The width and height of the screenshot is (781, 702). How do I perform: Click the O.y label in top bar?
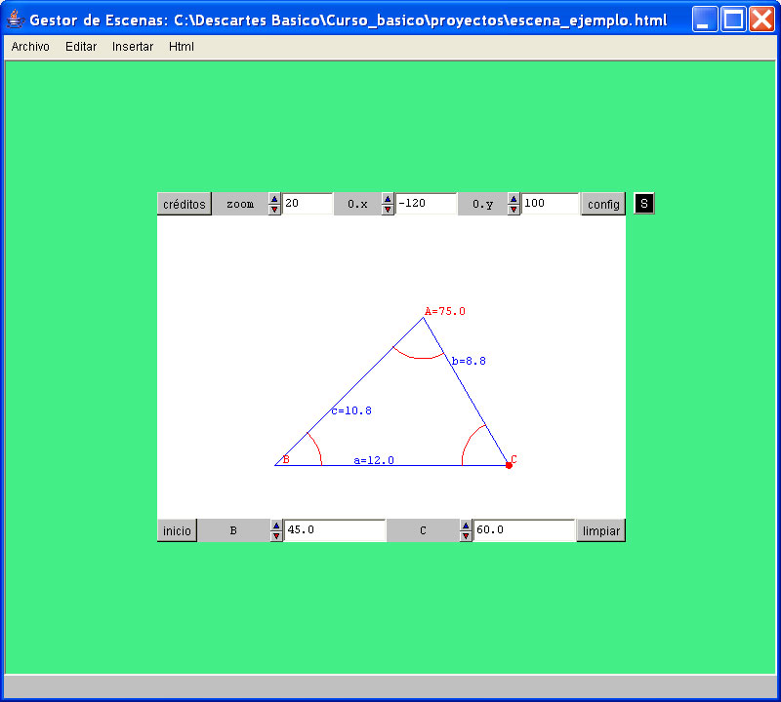(482, 204)
